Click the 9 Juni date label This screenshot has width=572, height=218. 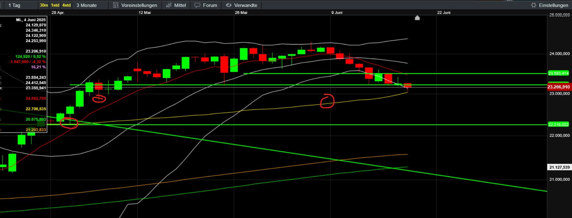(337, 13)
